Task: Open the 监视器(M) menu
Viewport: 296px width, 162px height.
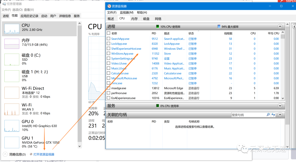Action: pos(126,12)
